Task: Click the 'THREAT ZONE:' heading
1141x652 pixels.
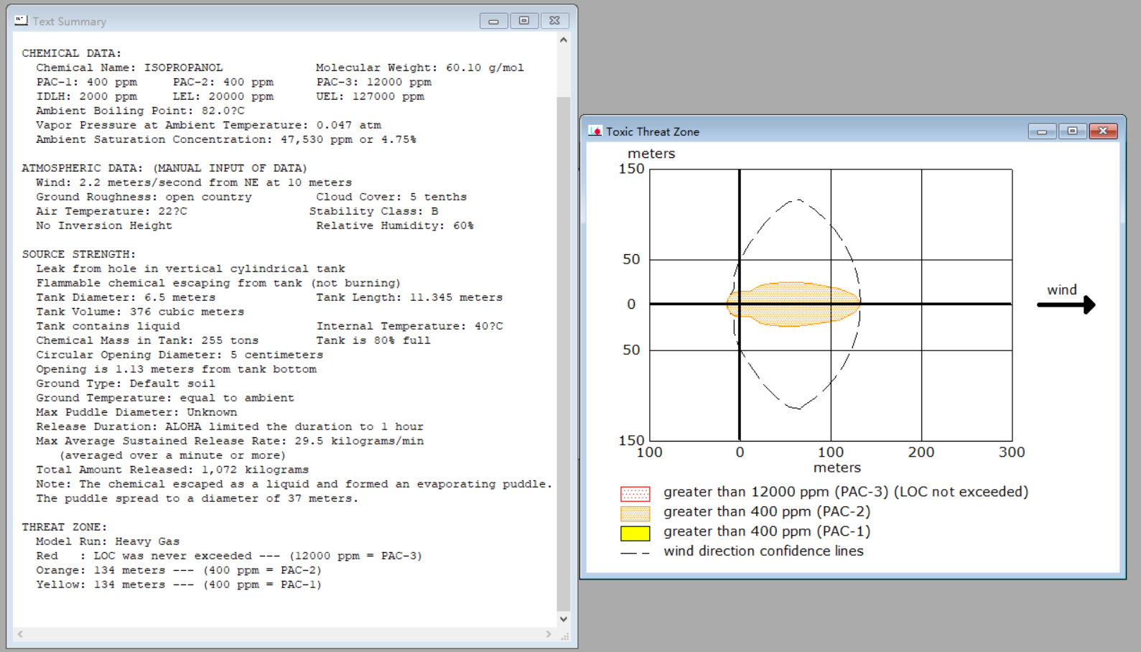Action: pyautogui.click(x=65, y=527)
